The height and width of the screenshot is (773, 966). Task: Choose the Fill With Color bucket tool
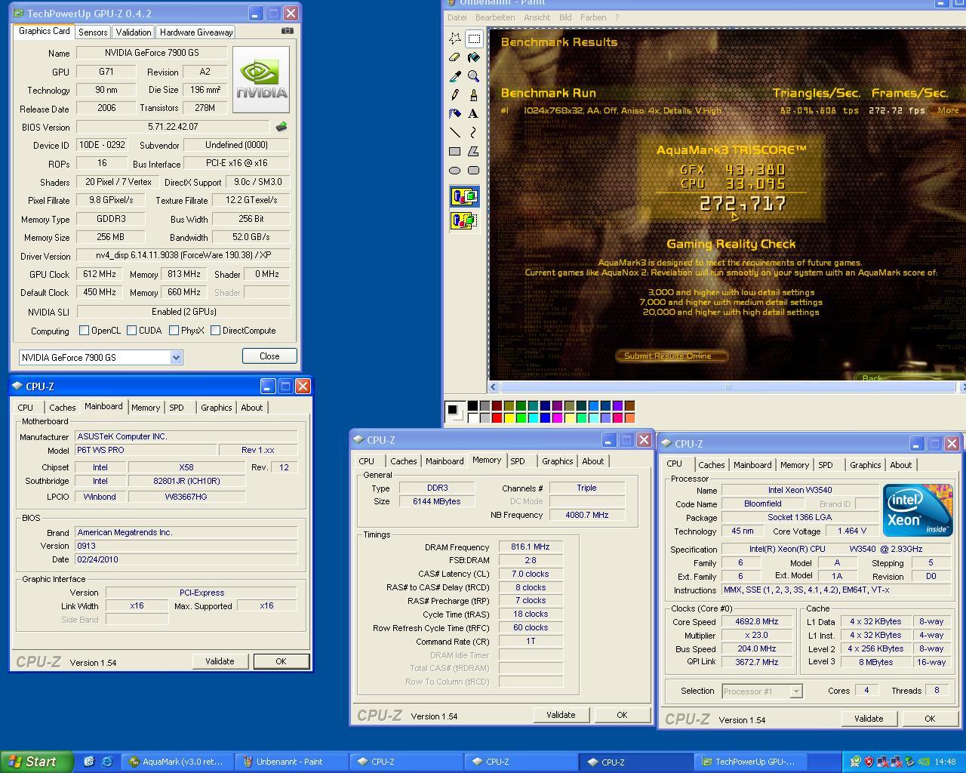[x=474, y=57]
